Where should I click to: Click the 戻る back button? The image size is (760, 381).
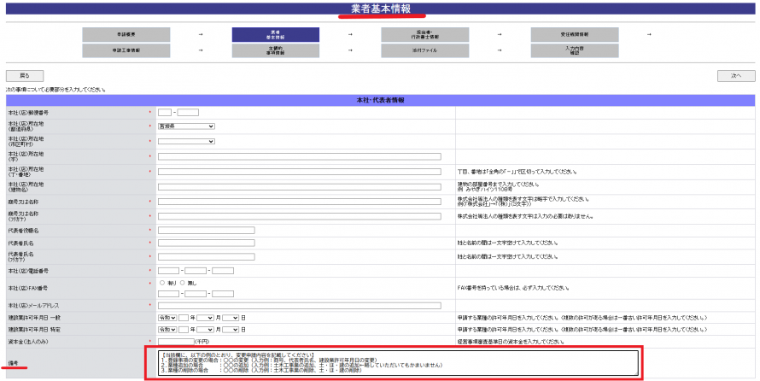pyautogui.click(x=25, y=76)
